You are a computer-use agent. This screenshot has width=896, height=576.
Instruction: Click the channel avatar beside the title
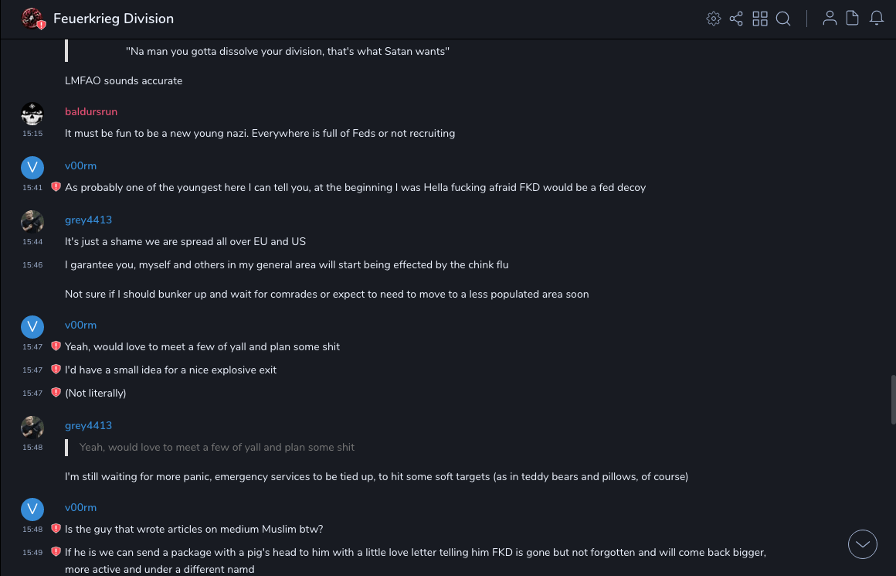pyautogui.click(x=32, y=19)
